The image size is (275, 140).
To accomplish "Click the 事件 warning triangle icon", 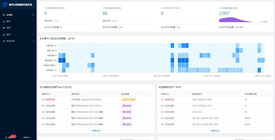I will (4, 21).
